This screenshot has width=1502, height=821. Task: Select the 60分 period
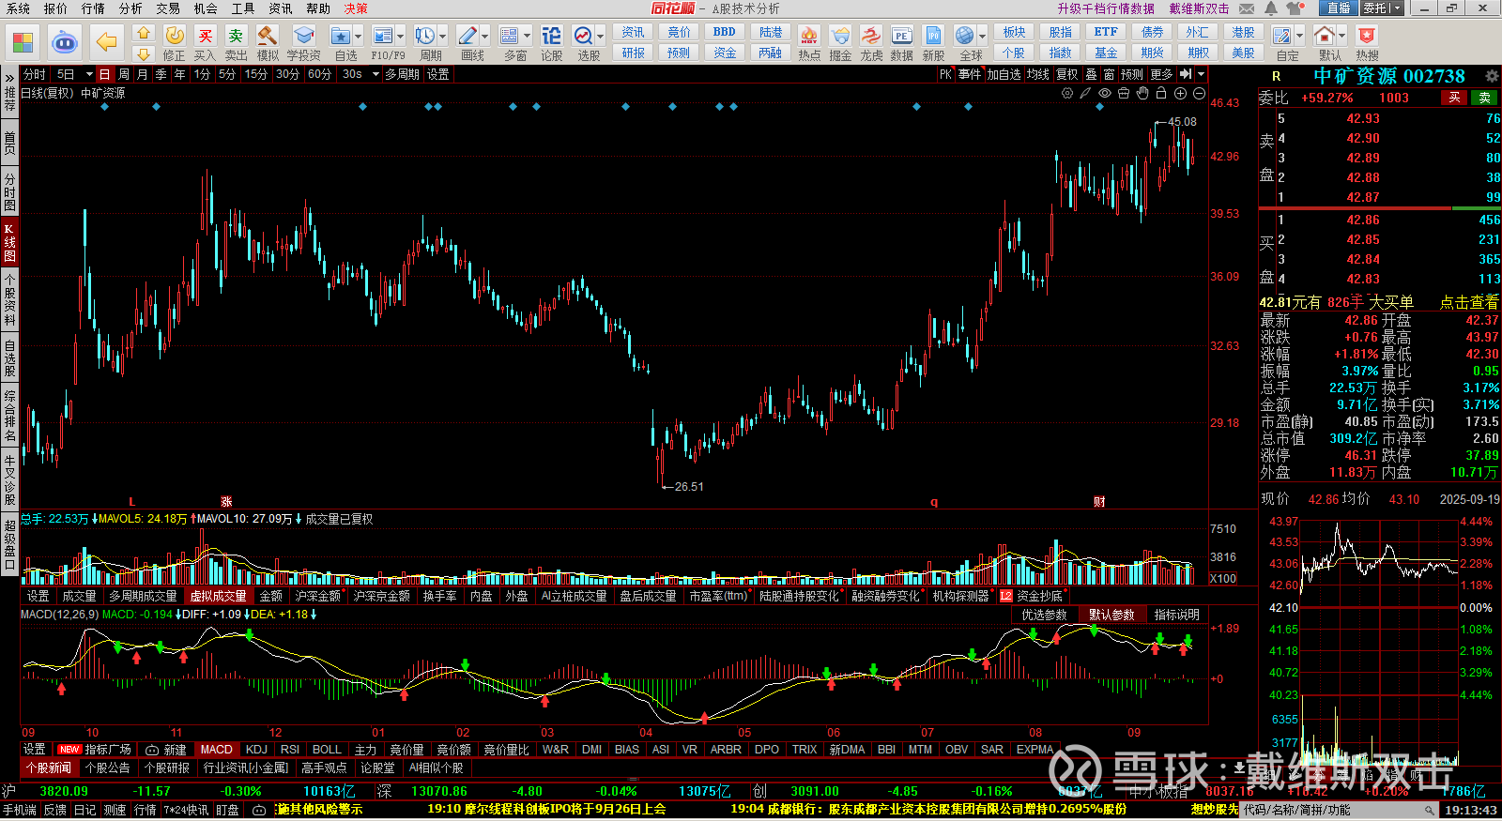pyautogui.click(x=319, y=74)
